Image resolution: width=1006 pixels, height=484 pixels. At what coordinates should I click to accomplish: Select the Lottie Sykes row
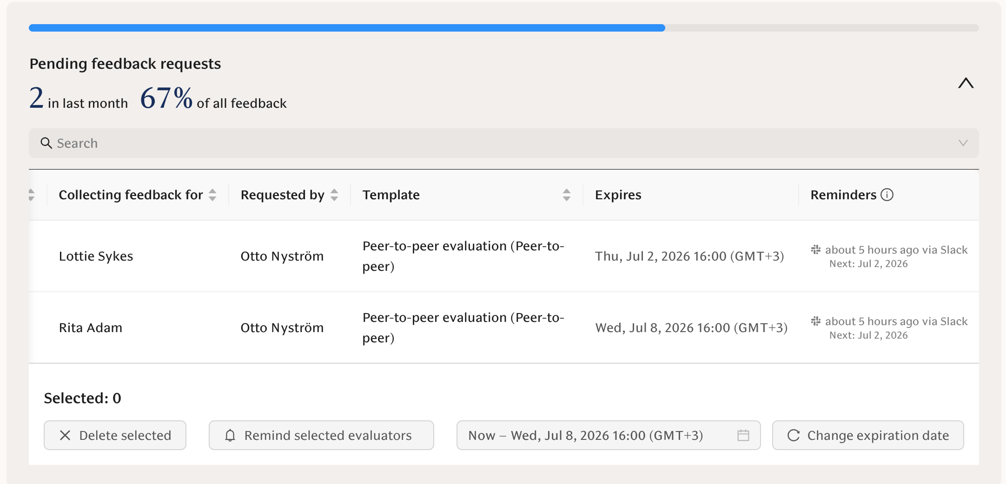pyautogui.click(x=504, y=256)
